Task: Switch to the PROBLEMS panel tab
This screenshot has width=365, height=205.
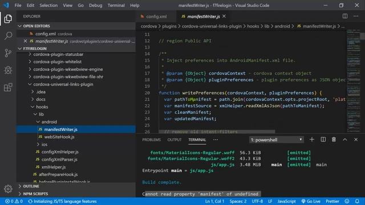Action: coord(151,140)
